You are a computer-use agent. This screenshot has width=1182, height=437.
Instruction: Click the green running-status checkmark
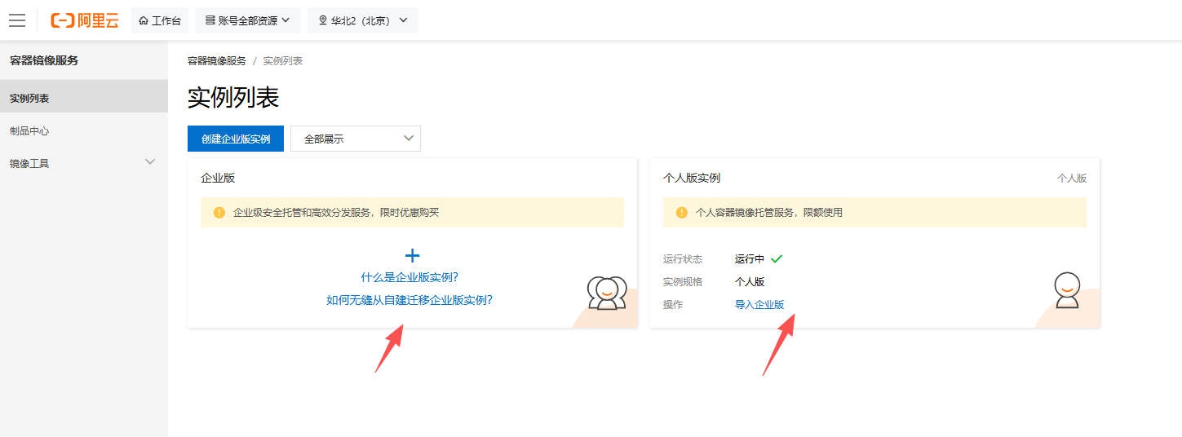tap(777, 259)
